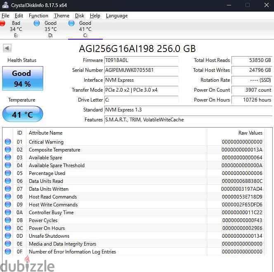The image size is (274, 272).
Task: Select the Composite Temperature attribute name
Action: [54, 150]
